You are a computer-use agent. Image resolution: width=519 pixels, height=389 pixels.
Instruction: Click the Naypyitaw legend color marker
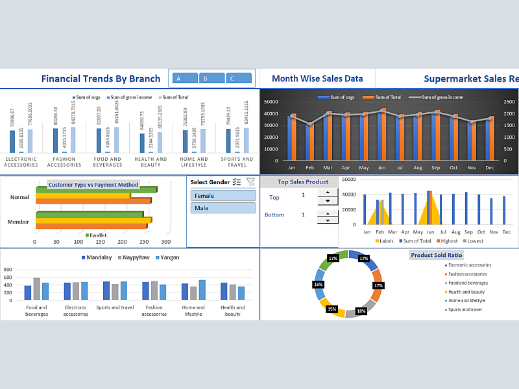(120, 258)
